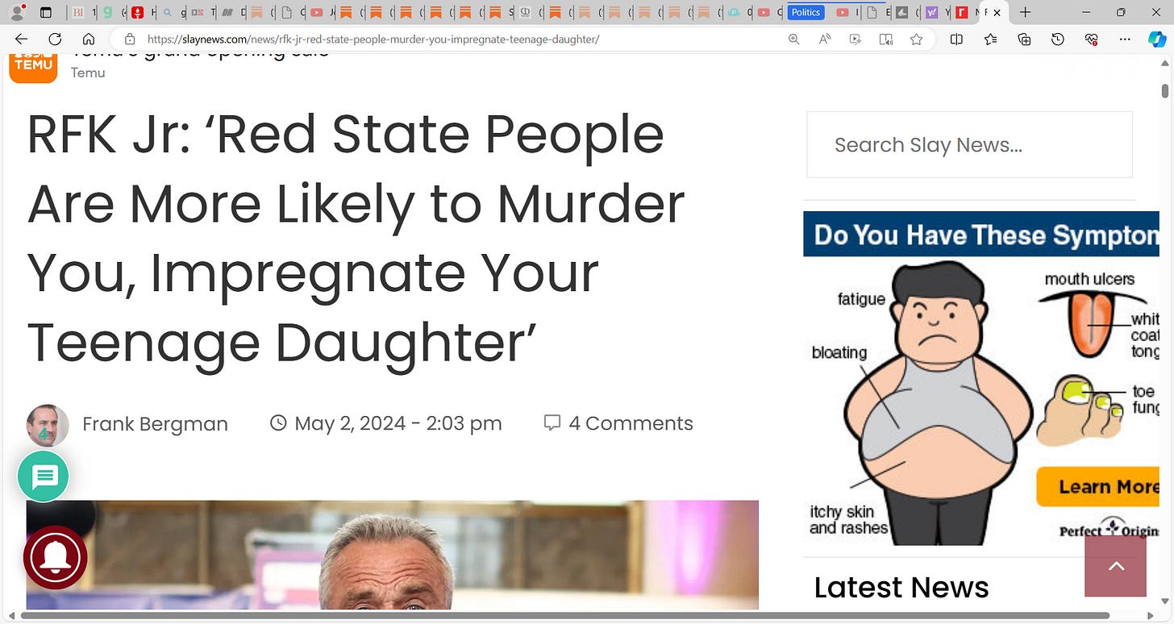Open the symptoms cartoon advertisement
Viewport: 1174px width, 624px height.
click(981, 378)
